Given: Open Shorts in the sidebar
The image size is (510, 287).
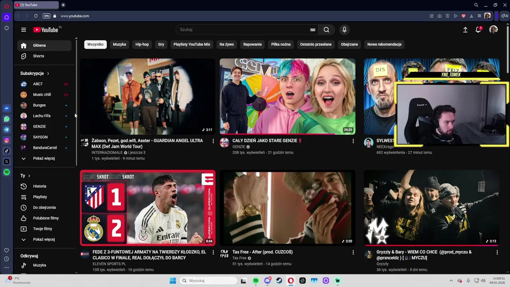Looking at the screenshot, I should (45, 56).
